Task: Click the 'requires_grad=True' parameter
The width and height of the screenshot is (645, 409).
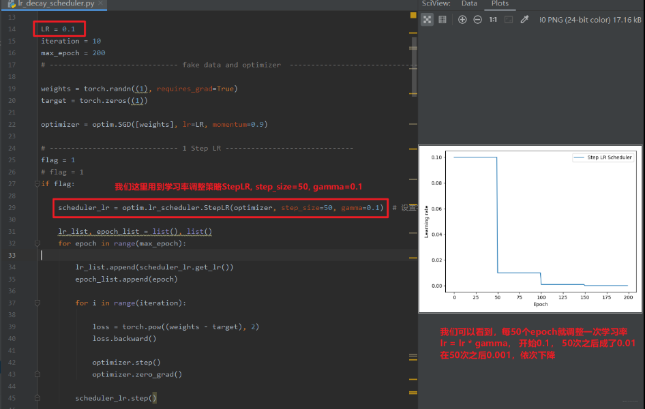Action: click(195, 89)
